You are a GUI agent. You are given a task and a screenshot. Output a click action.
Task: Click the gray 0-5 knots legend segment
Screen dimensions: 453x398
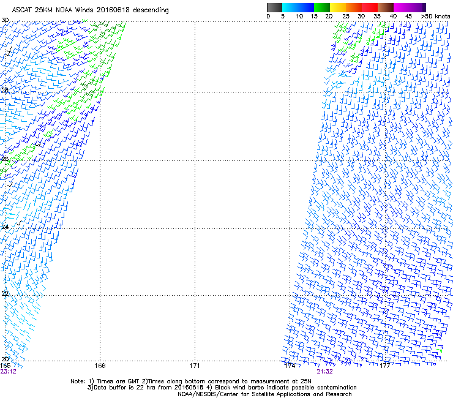(x=274, y=7)
